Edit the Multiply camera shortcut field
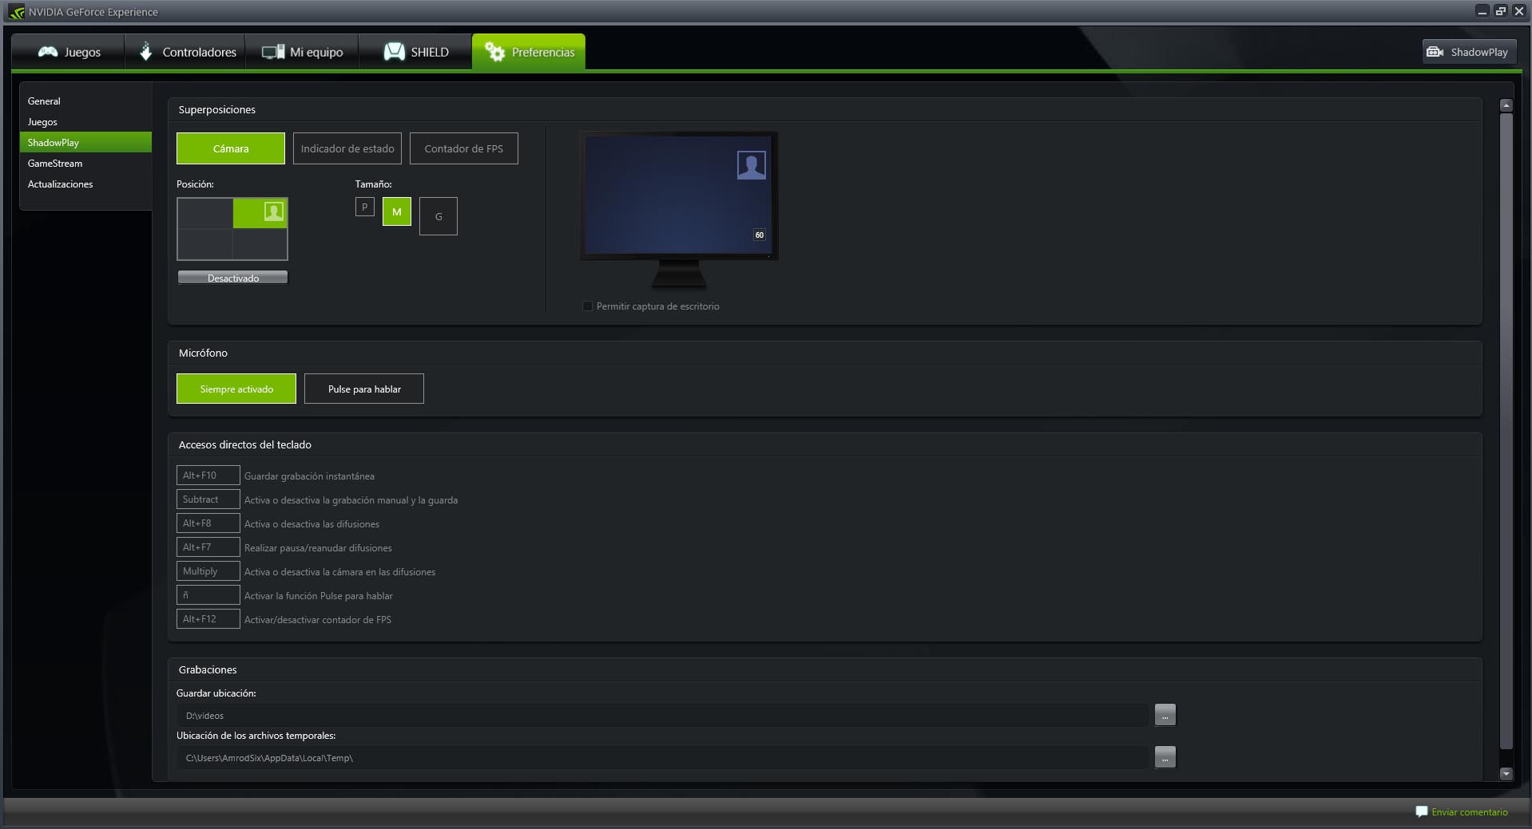Viewport: 1532px width, 829px height. coord(208,571)
